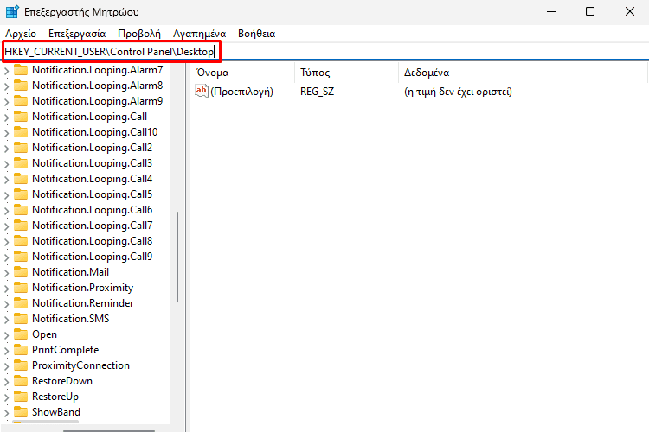
Task: Click the Notification.Looping.Call10 folder icon
Action: [x=21, y=132]
